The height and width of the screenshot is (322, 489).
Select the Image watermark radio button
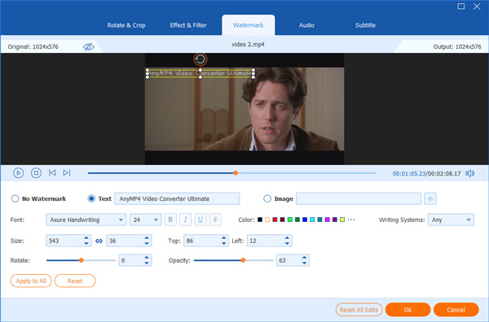point(267,198)
